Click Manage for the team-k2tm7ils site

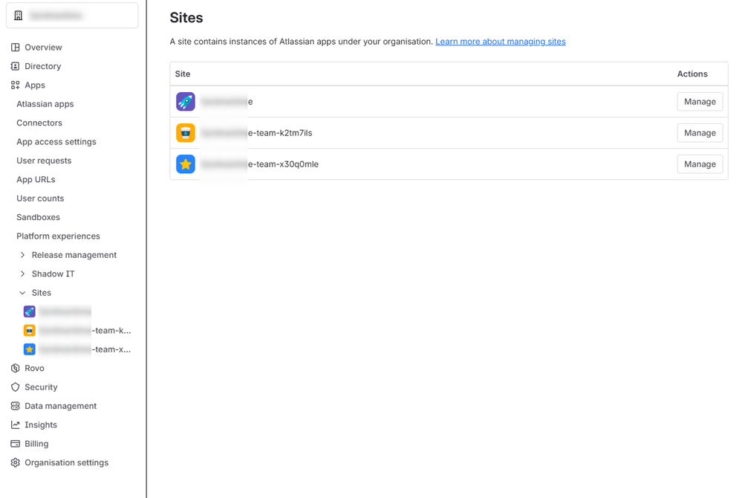point(700,133)
